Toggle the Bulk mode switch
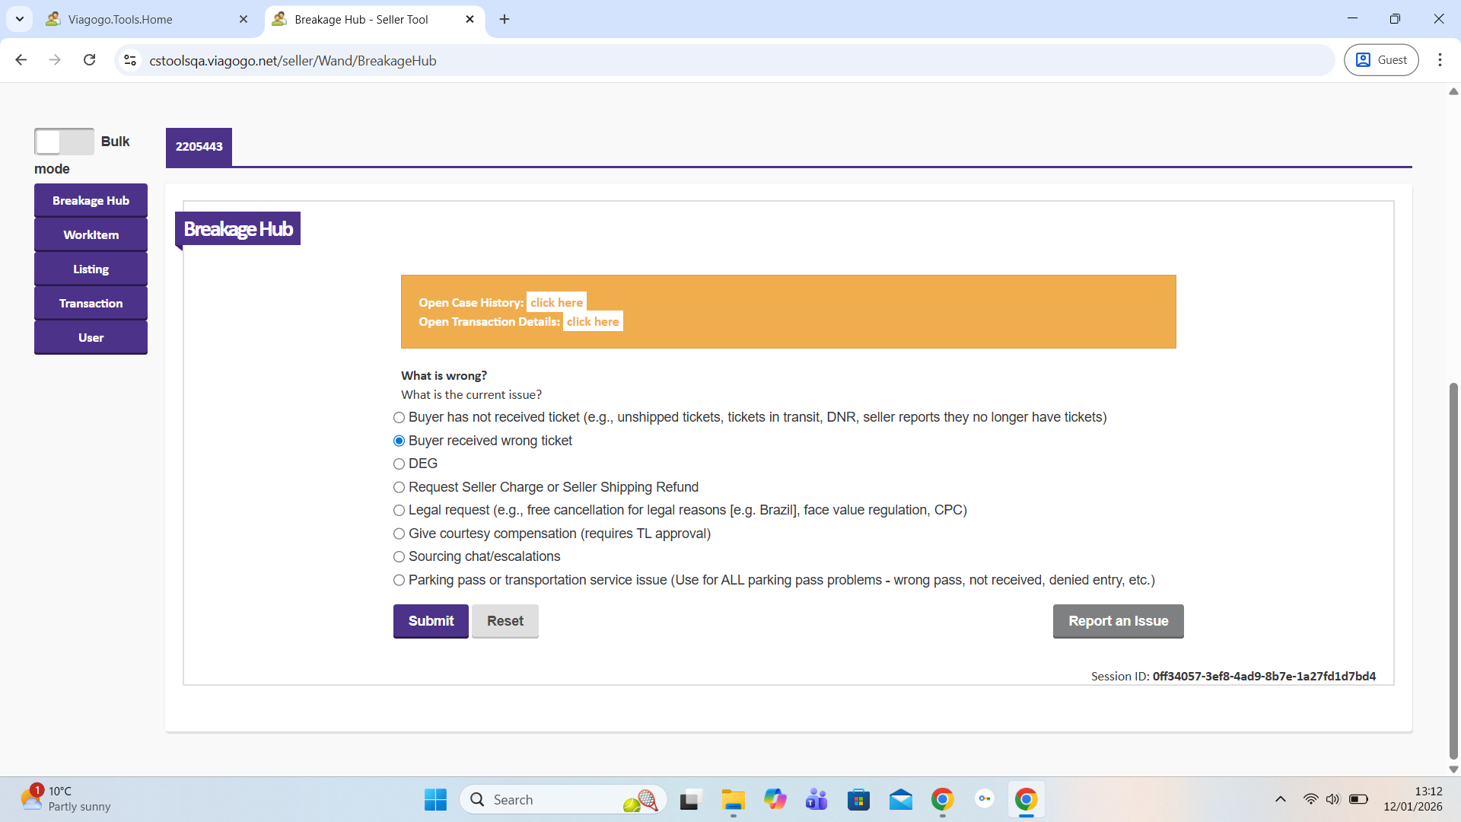The width and height of the screenshot is (1461, 822). pyautogui.click(x=64, y=142)
